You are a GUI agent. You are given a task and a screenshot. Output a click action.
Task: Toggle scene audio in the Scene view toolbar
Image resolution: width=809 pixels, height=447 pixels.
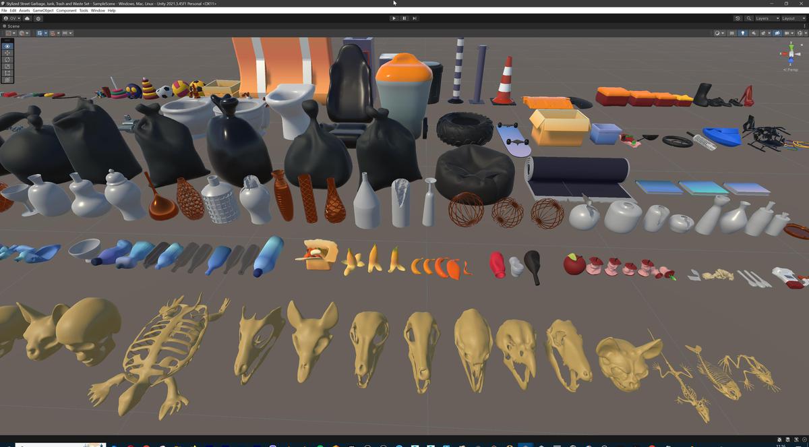coord(754,33)
